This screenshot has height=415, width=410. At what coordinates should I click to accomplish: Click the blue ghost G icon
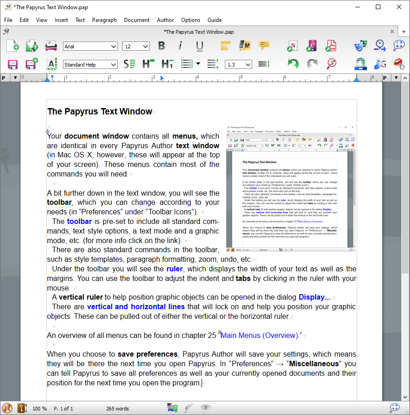[380, 64]
